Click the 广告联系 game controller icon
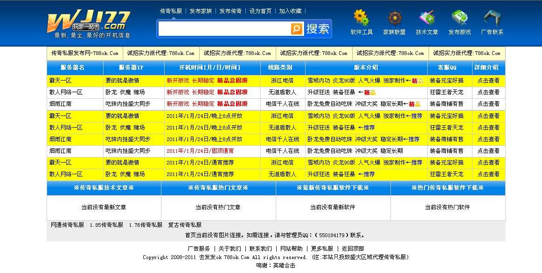542x273 pixels. coord(493,18)
